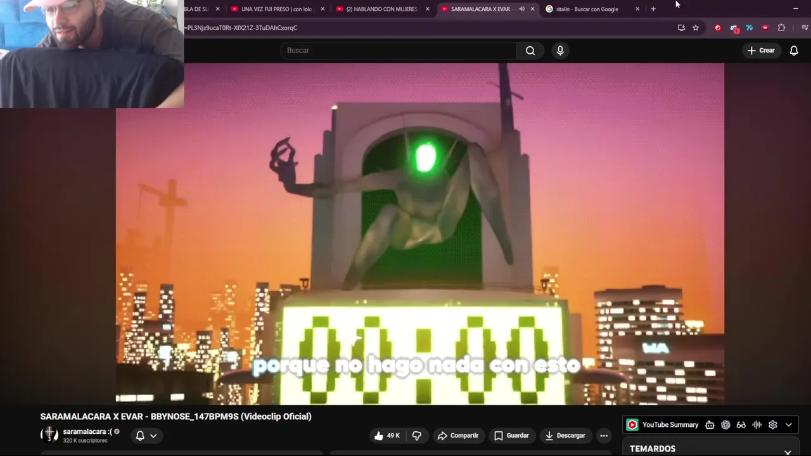811x456 pixels.
Task: Open saramalacara channel avatar
Action: [x=49, y=434]
